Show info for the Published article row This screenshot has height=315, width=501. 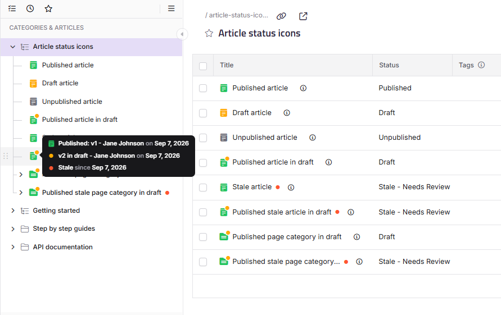(303, 88)
